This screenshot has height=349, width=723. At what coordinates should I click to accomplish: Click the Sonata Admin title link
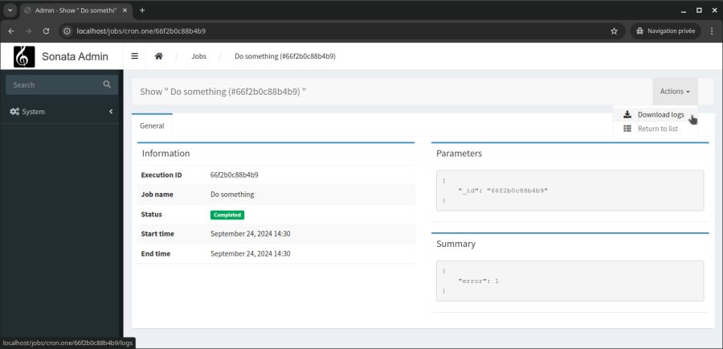75,56
